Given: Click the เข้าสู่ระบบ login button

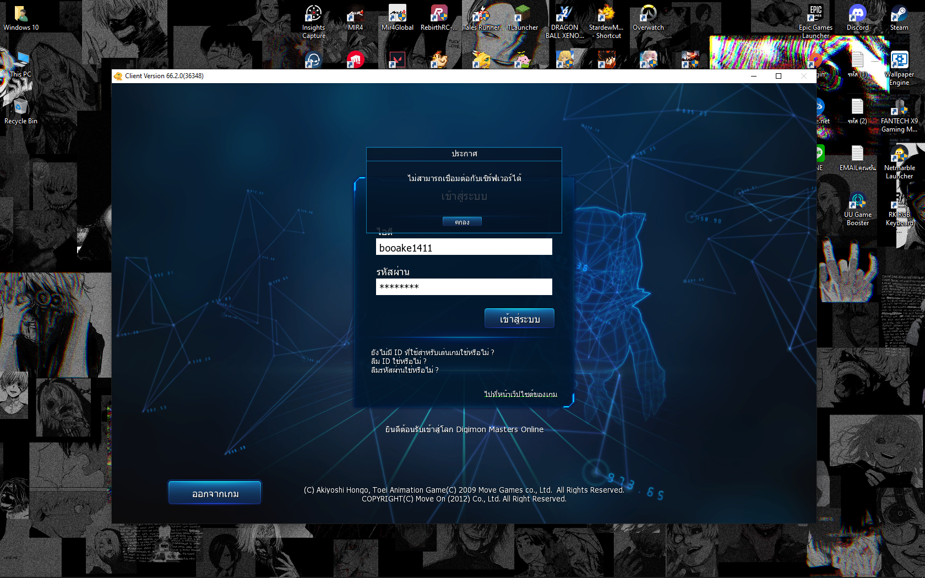Looking at the screenshot, I should coord(519,319).
